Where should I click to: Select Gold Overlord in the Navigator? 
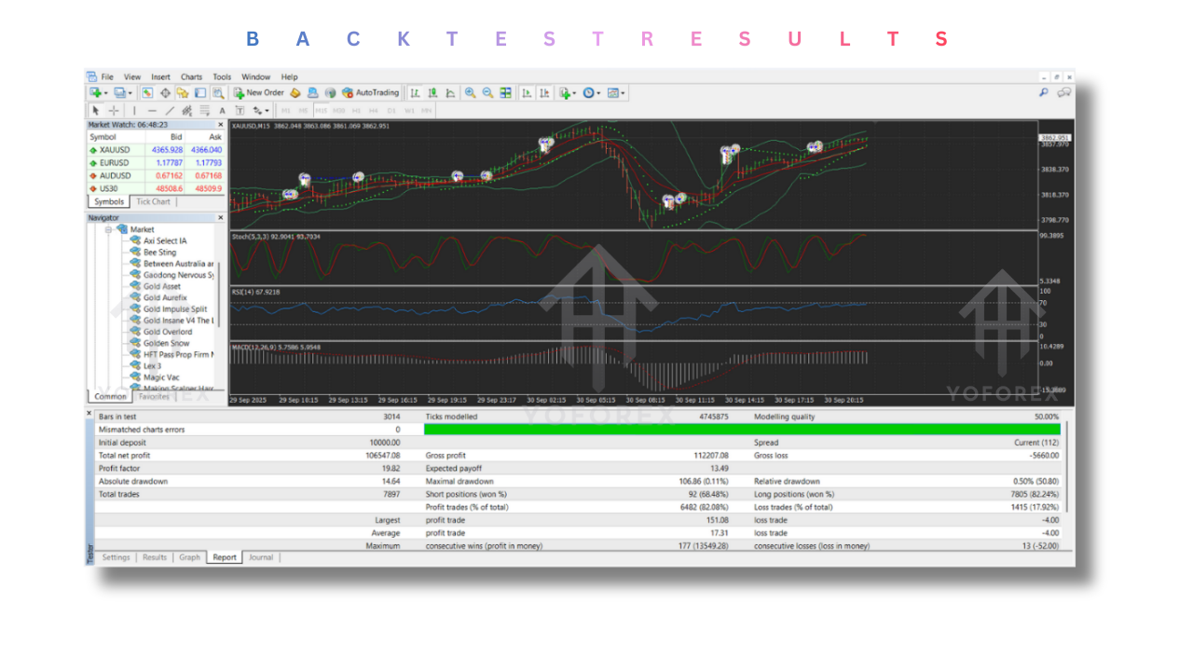coord(168,332)
